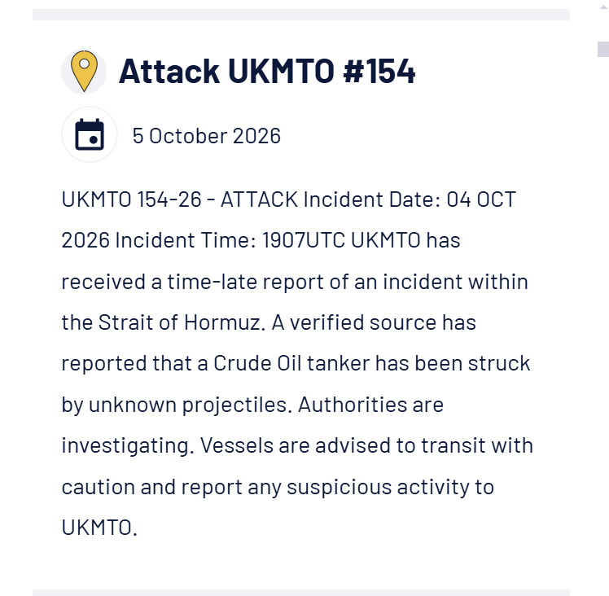
Task: Click the '#154' number in the title
Action: tap(379, 71)
